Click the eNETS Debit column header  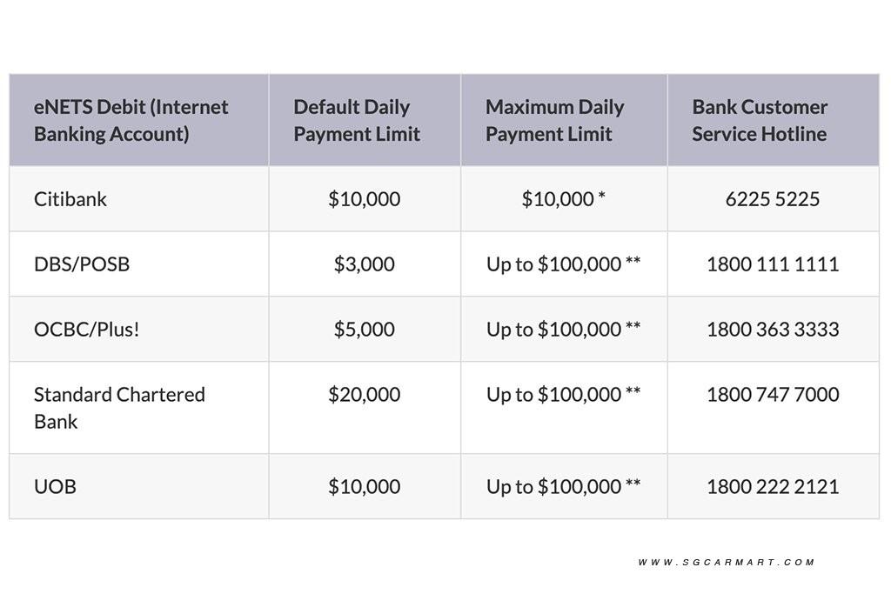(x=131, y=120)
